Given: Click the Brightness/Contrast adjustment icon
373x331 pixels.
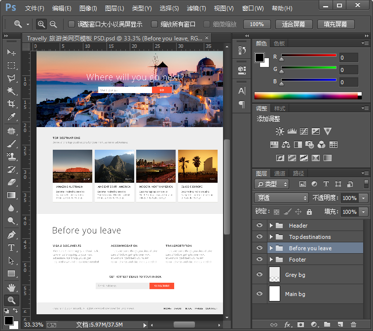Looking at the screenshot, I should [x=280, y=131].
